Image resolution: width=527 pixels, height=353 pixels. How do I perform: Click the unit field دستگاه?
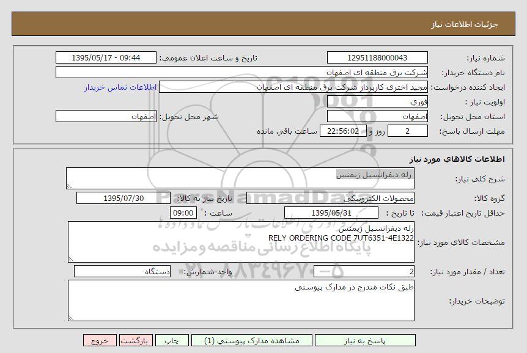pos(122,271)
